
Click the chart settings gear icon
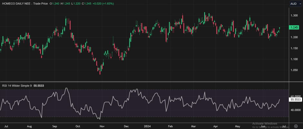pyautogui.click(x=295, y=126)
